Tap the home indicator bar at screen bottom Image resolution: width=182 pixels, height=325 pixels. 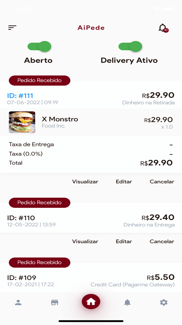[91, 320]
